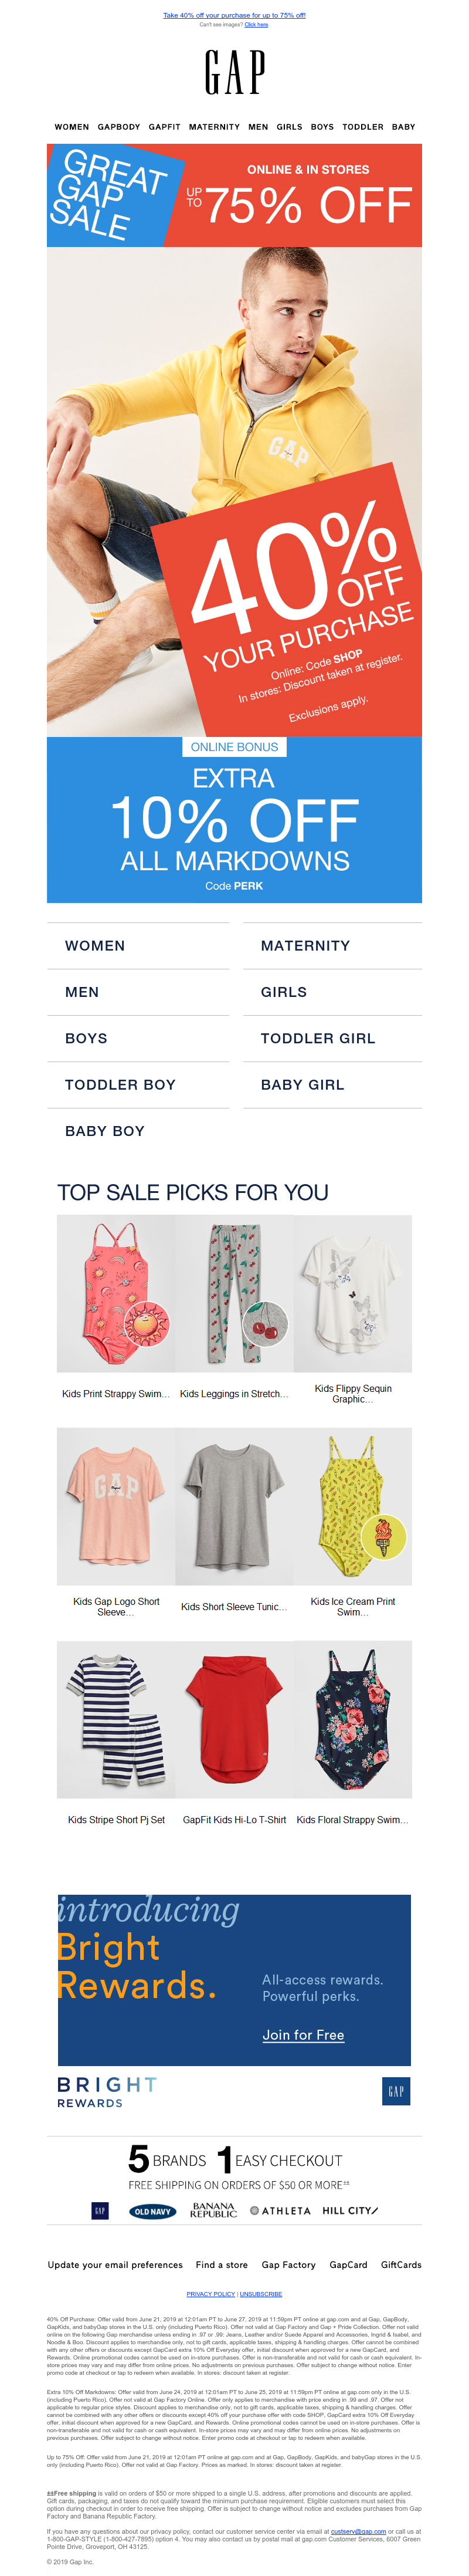Click the Athleta brand logo
Screen dimensions: 469x2576
(x=280, y=2210)
